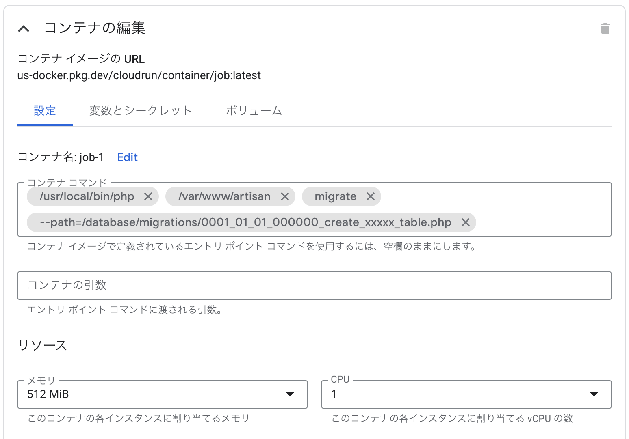Select the /var/www/artisan chip label
This screenshot has height=439, width=629.
(224, 197)
